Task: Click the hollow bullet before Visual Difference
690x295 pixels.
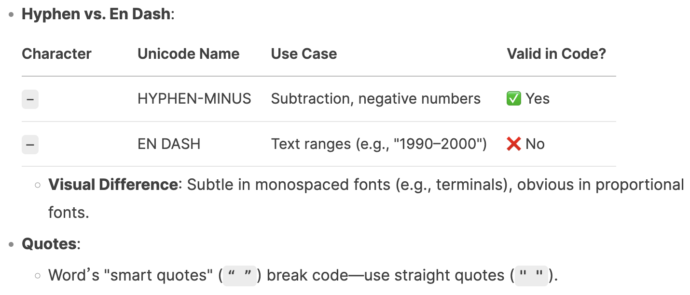Action: coord(38,185)
